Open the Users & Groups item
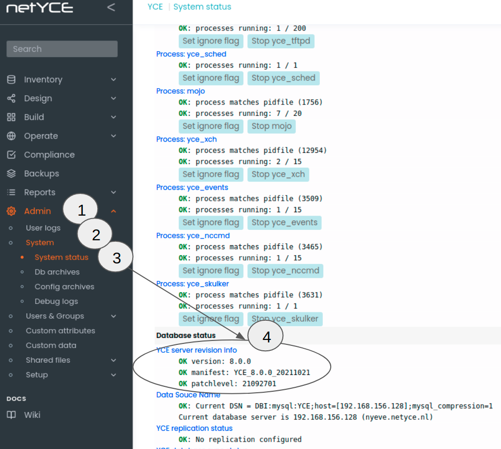 coord(55,316)
